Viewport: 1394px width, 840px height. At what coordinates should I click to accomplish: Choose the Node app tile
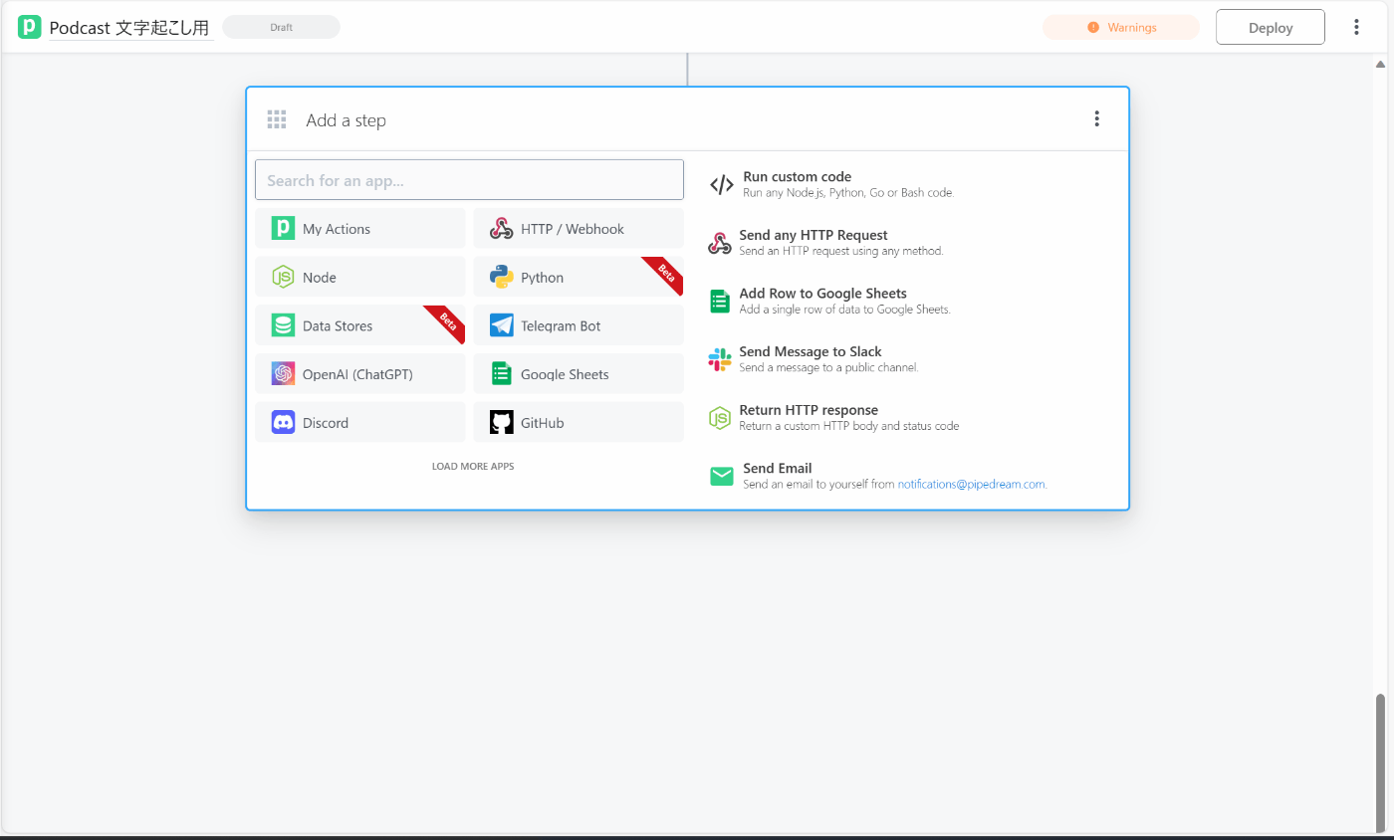360,277
